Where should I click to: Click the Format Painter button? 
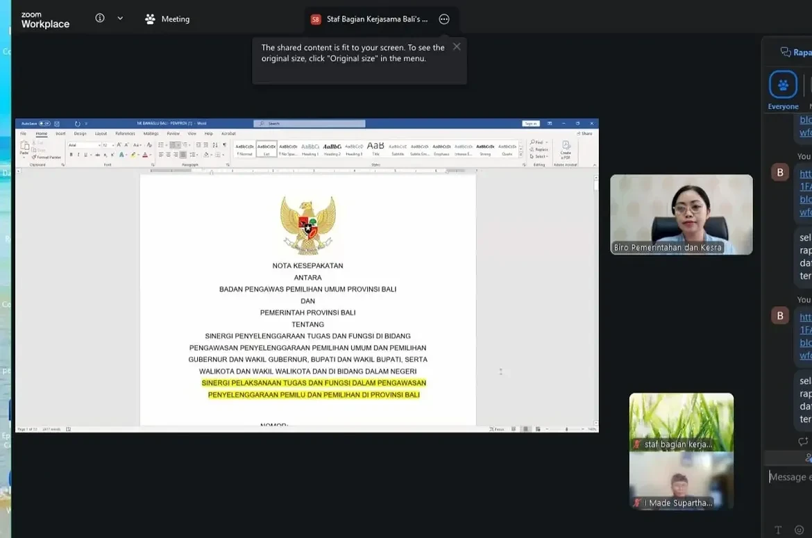pyautogui.click(x=46, y=157)
